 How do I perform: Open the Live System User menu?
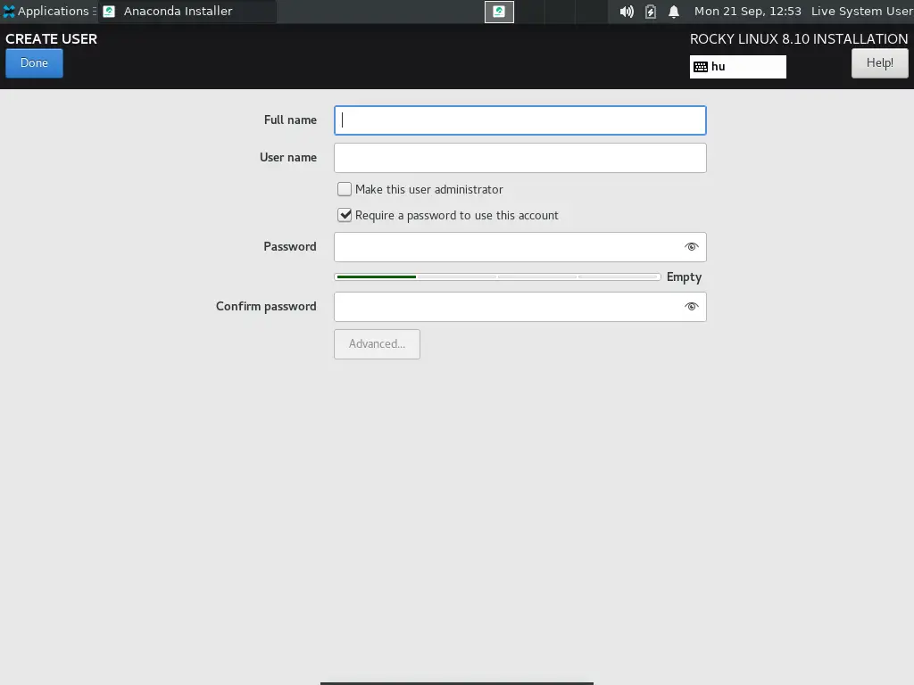tap(861, 11)
